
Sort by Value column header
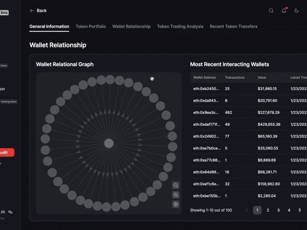click(262, 78)
